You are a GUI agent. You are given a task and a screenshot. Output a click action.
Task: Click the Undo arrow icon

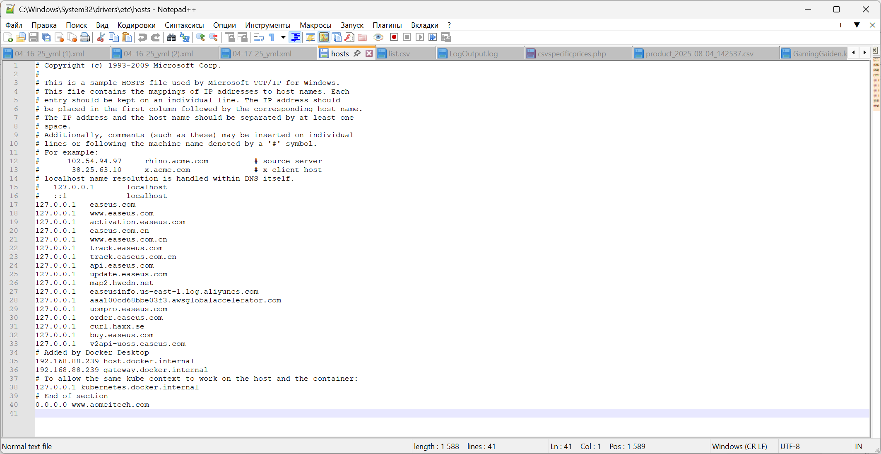point(142,38)
